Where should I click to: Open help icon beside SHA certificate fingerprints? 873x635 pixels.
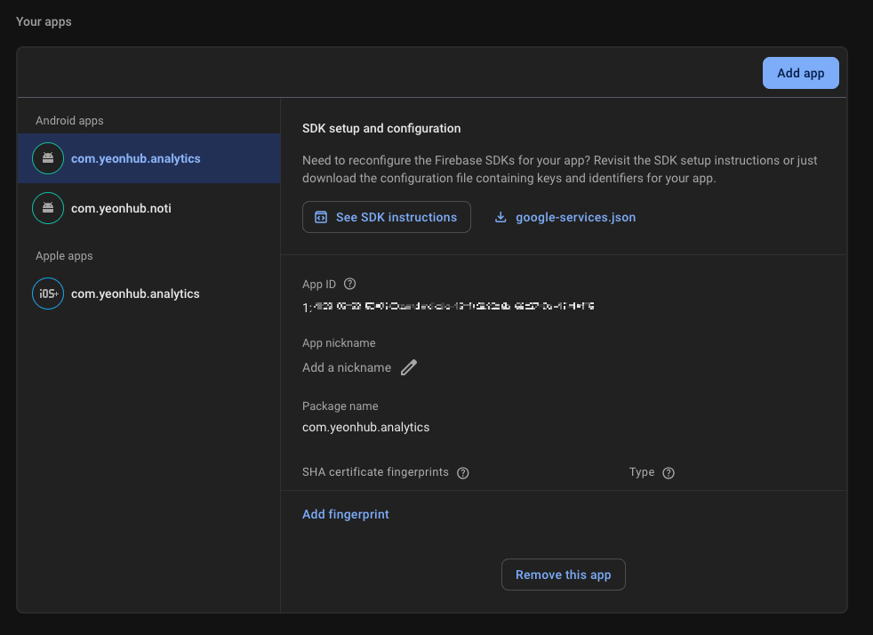pyautogui.click(x=462, y=473)
